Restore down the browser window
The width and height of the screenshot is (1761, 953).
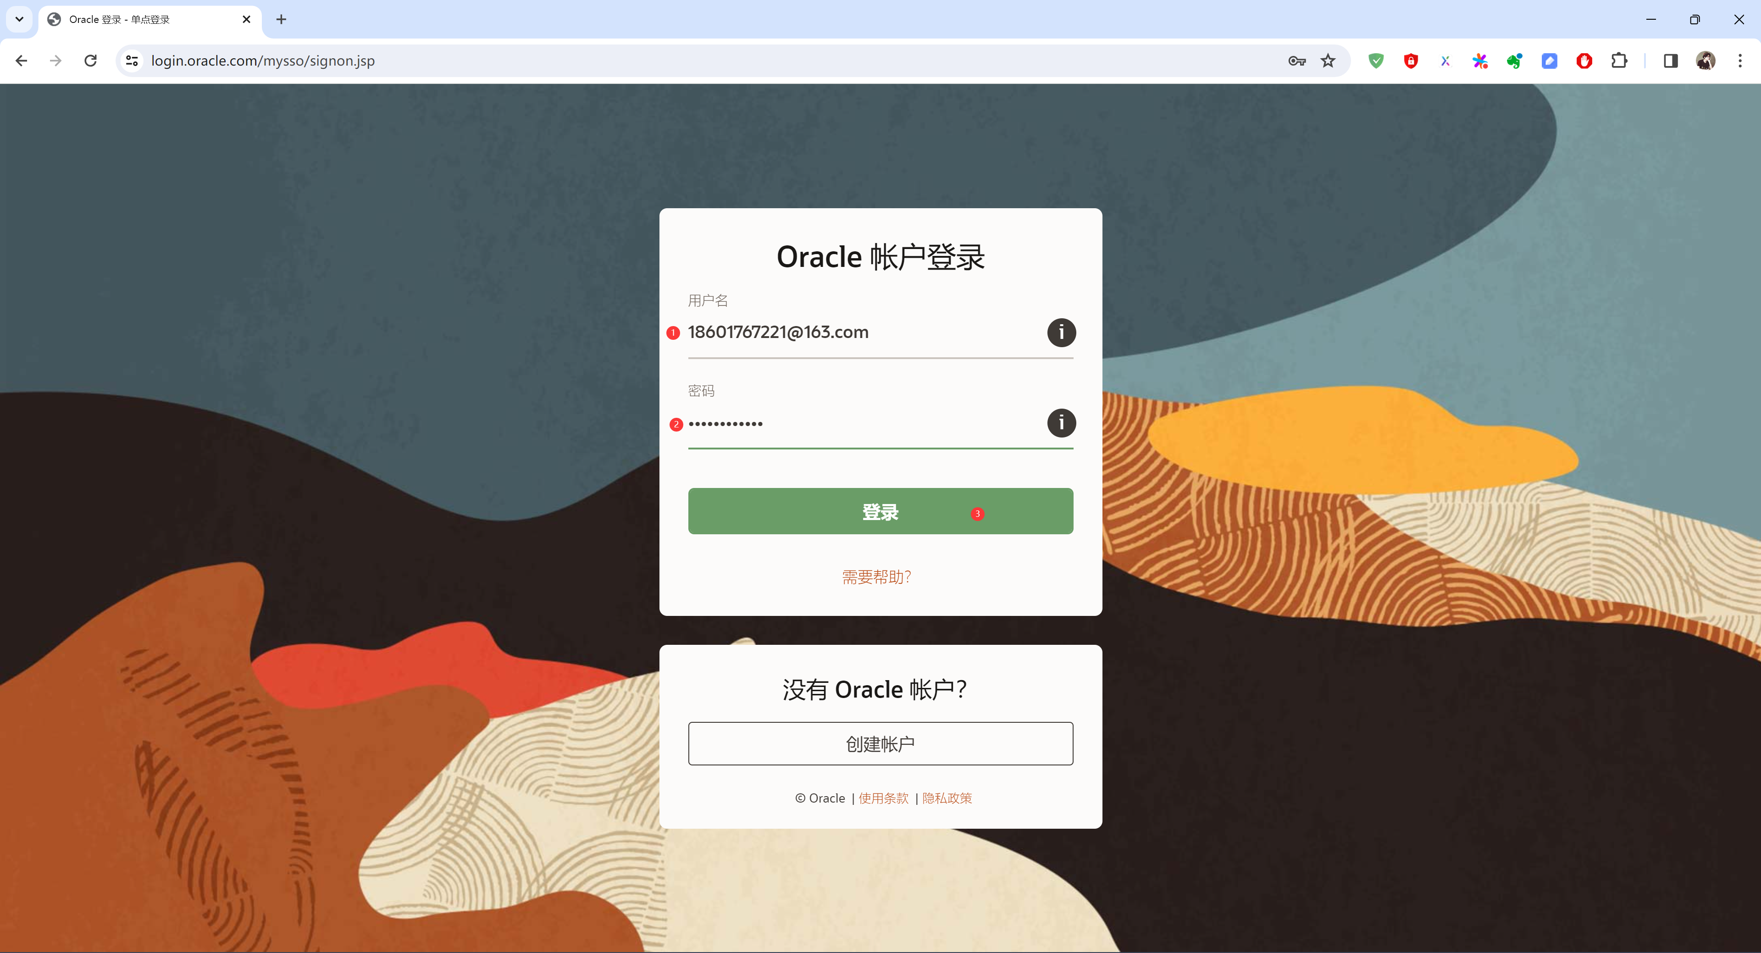pyautogui.click(x=1695, y=19)
